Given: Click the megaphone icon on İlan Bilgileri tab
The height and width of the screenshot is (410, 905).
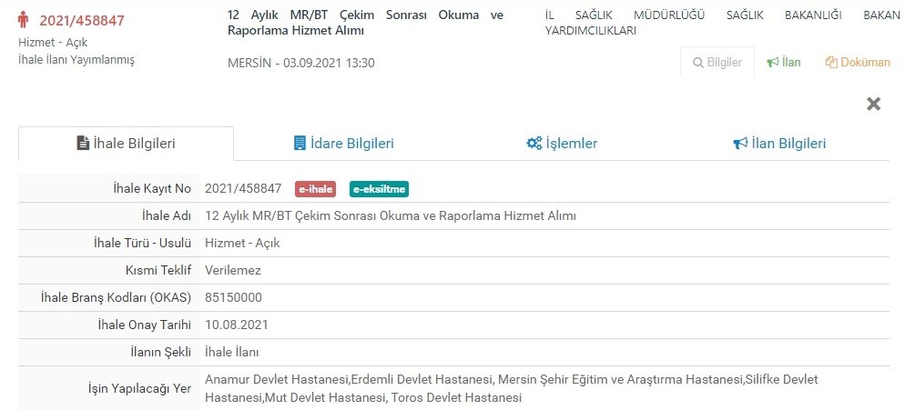Looking at the screenshot, I should (740, 143).
